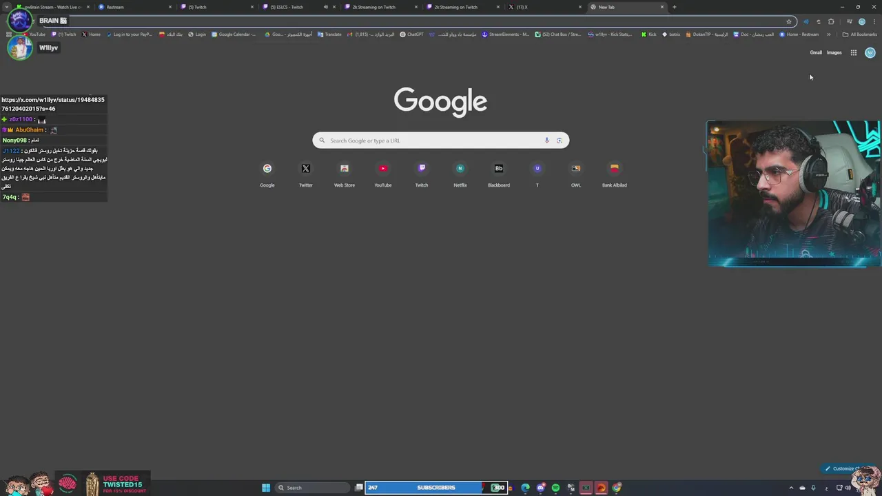The height and width of the screenshot is (496, 882).
Task: Search by image with Google Lens icon
Action: tap(560, 141)
